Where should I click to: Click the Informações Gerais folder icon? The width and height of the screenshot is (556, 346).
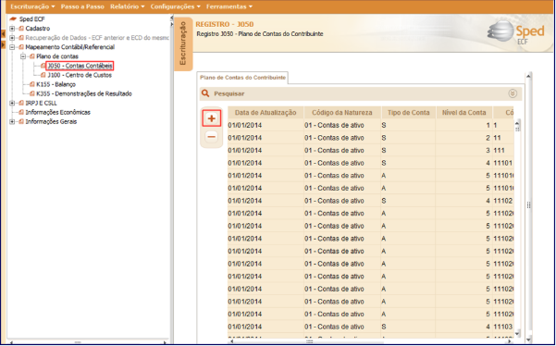pos(21,121)
